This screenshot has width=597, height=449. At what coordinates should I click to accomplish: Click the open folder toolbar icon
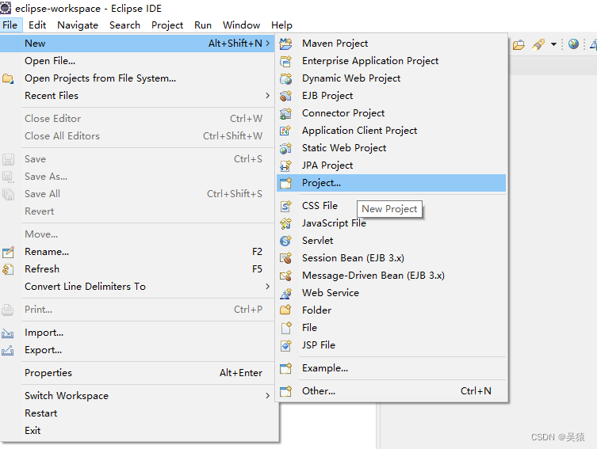click(x=519, y=45)
